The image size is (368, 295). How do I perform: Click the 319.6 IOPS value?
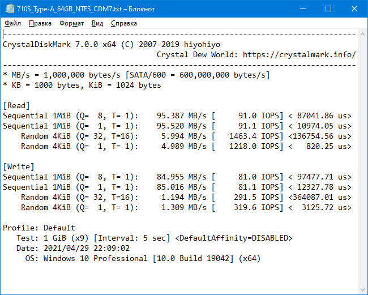pos(256,207)
